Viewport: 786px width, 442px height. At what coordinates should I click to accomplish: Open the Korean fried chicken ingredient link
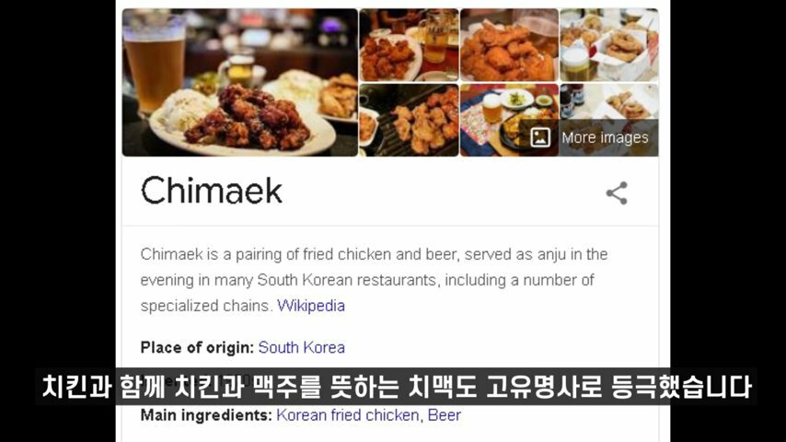[x=347, y=415]
